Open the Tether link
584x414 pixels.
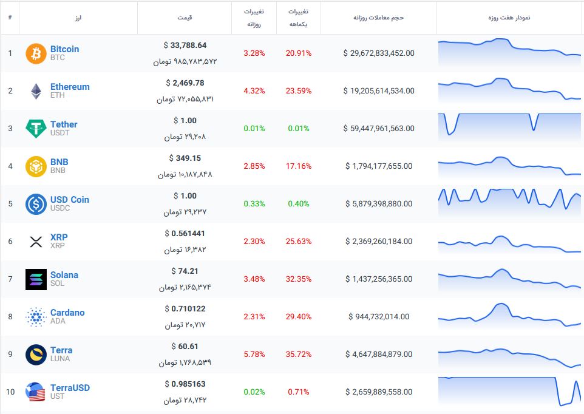[x=64, y=124]
